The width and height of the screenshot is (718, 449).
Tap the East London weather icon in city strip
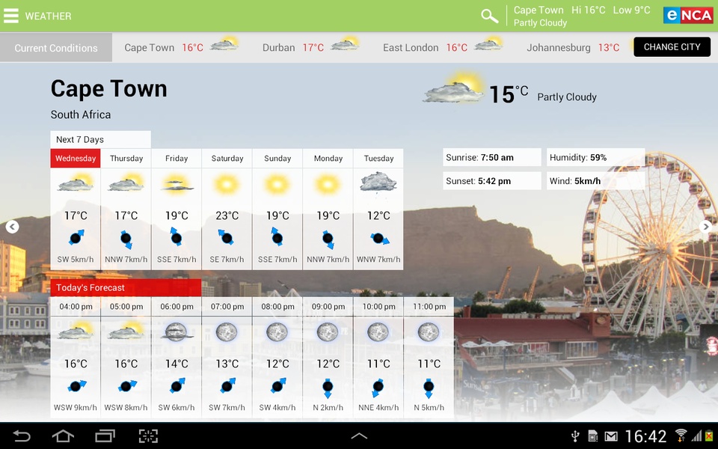click(x=488, y=44)
